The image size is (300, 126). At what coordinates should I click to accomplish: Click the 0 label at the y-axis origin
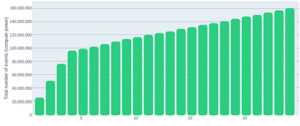pos(30,115)
